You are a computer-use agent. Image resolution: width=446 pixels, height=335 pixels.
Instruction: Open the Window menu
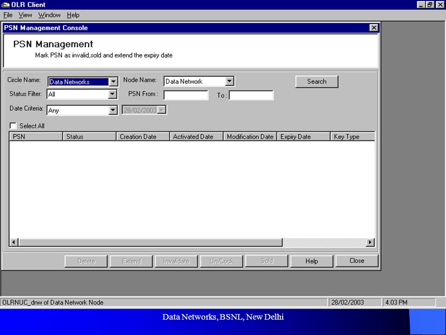coord(49,15)
